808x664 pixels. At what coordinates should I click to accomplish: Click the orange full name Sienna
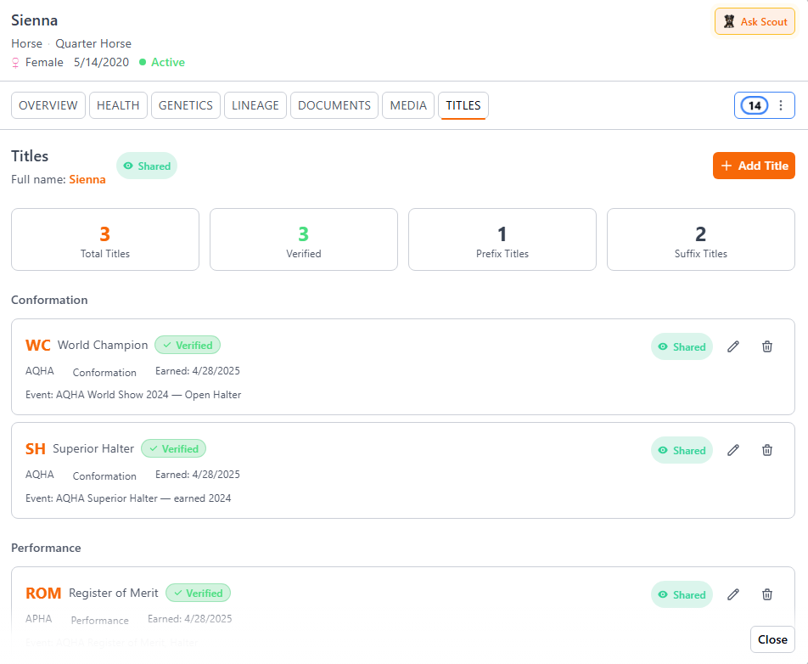click(87, 179)
